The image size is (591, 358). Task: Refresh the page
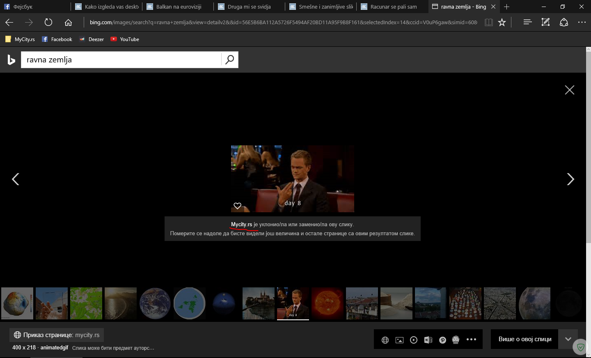(x=48, y=23)
